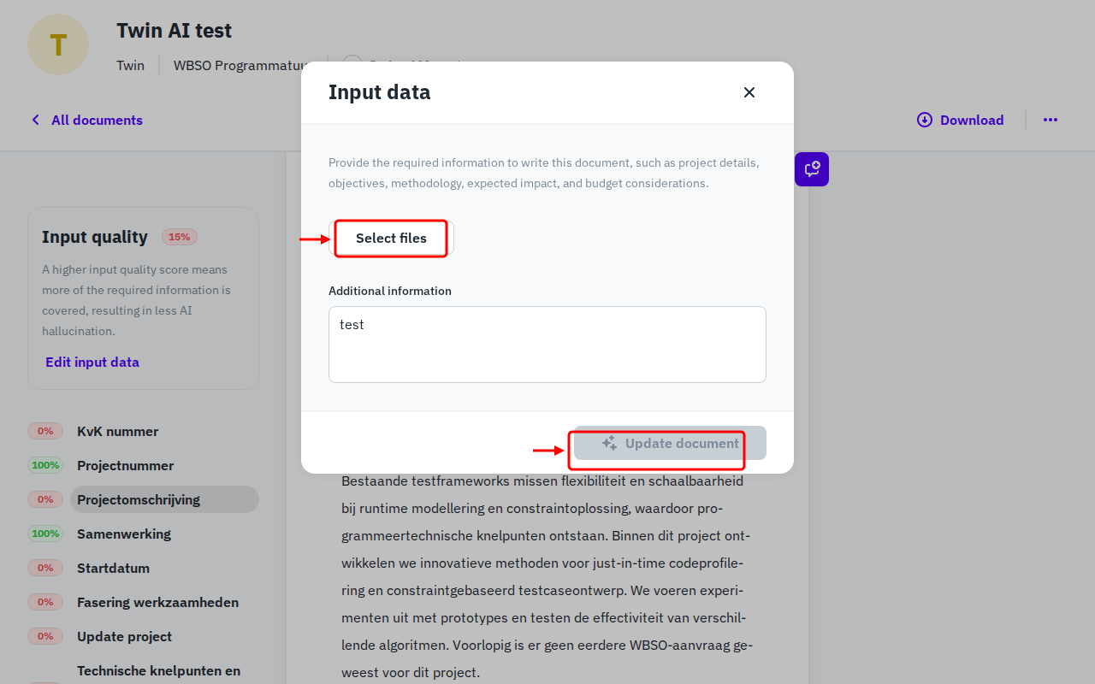This screenshot has width=1095, height=684.
Task: Click the back chevron beside All documents
Action: click(x=34, y=120)
